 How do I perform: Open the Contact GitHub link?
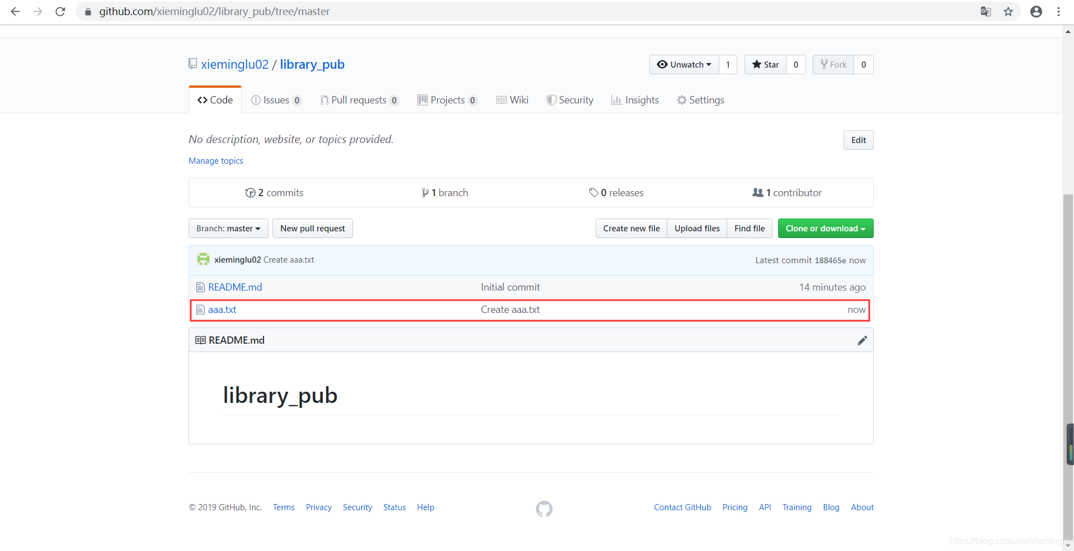click(682, 507)
